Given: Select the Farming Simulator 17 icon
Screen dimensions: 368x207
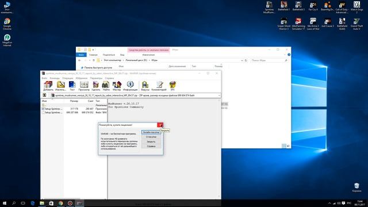Looking at the screenshot, I should (298, 24).
